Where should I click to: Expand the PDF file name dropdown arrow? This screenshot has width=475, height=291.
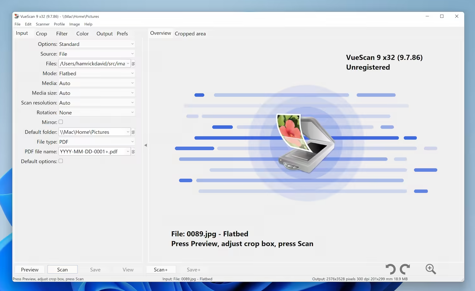pos(128,152)
